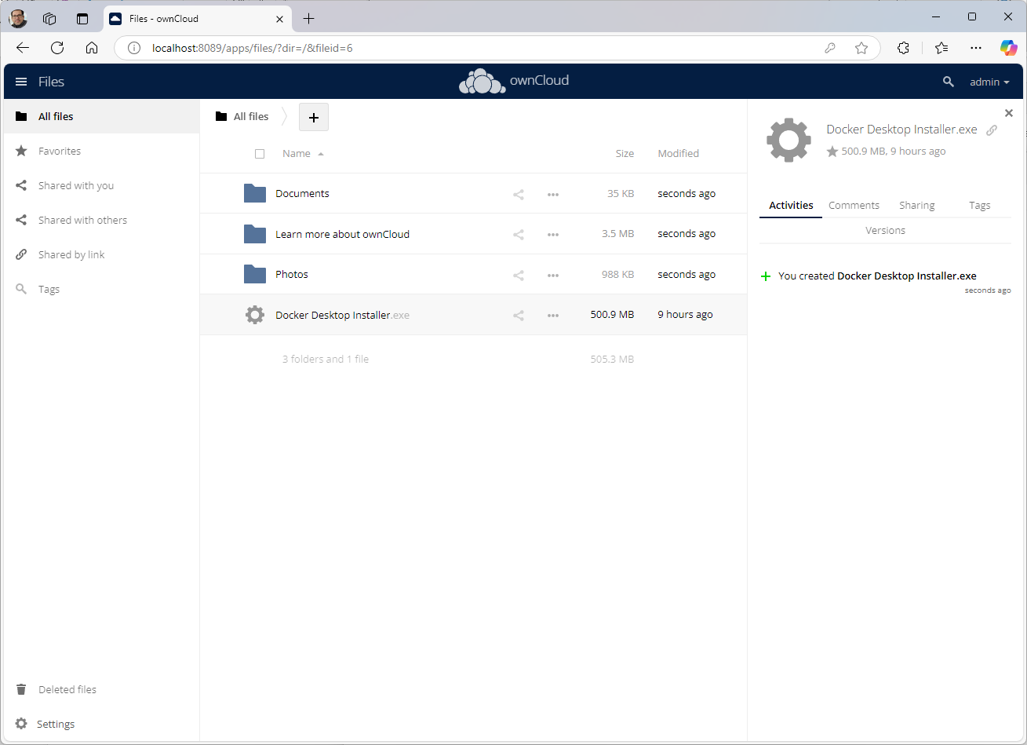Toggle favorite star in details panel
This screenshot has height=745, width=1027.
coord(832,152)
